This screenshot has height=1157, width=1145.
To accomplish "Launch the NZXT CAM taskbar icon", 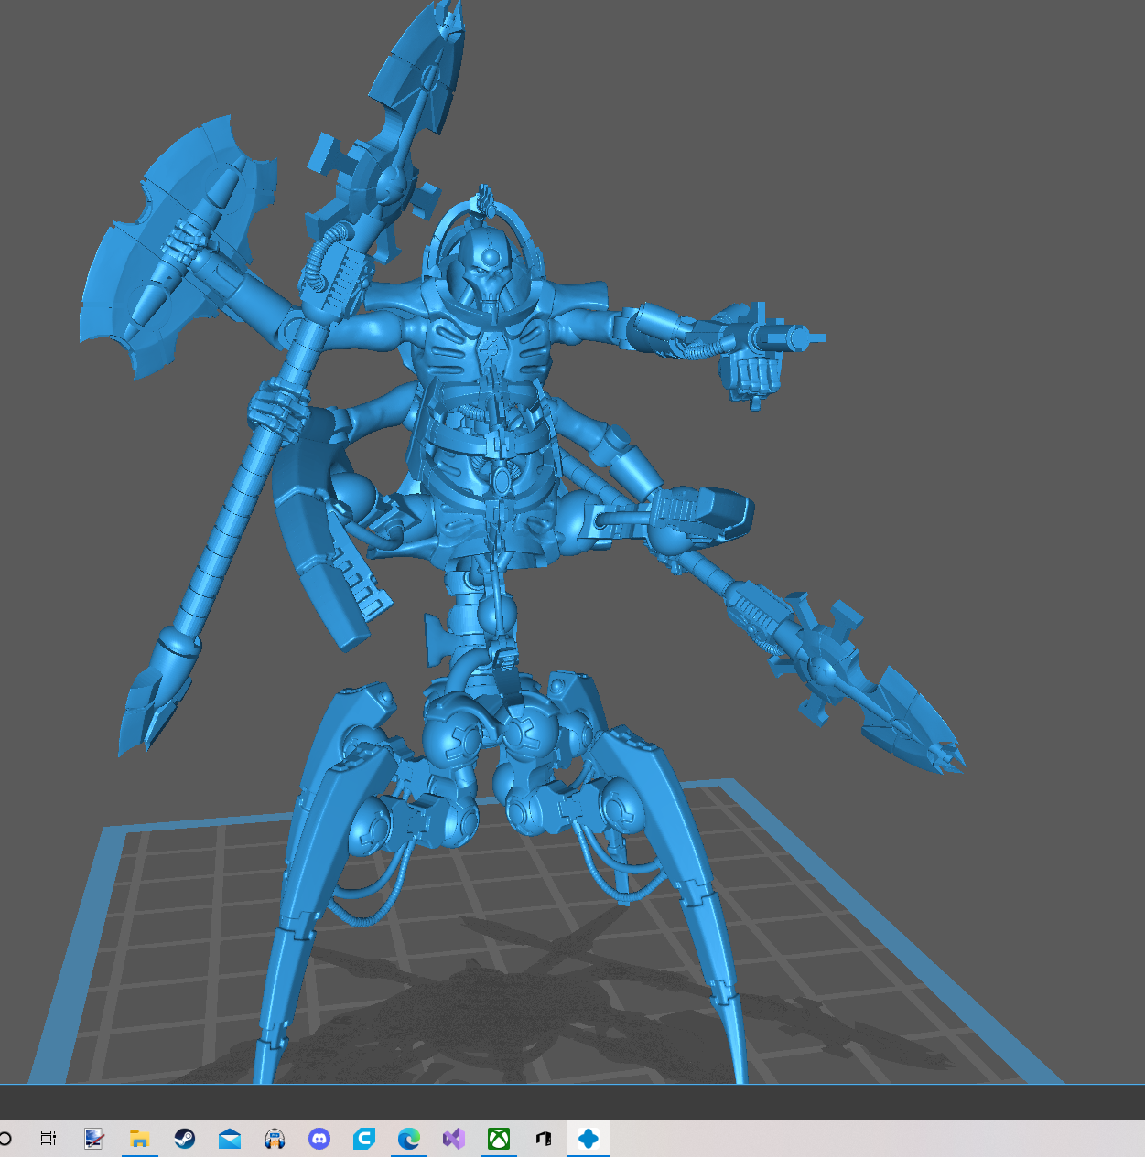I will (542, 1138).
